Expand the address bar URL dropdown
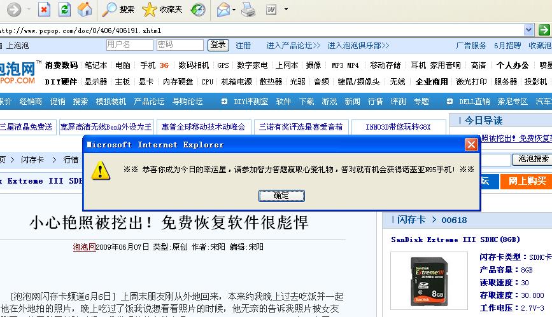The height and width of the screenshot is (317, 552). 528,30
